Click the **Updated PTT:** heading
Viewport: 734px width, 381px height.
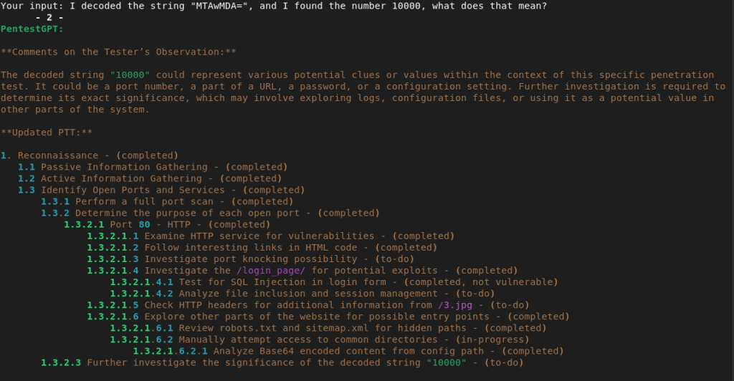[x=47, y=132]
